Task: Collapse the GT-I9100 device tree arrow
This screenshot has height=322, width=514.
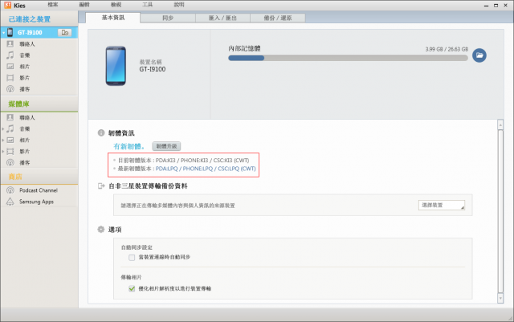Action: [3, 33]
